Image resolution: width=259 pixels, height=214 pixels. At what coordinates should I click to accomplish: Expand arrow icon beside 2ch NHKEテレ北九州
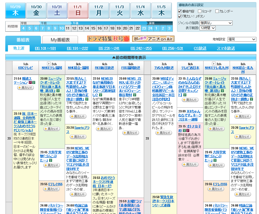click(x=214, y=64)
